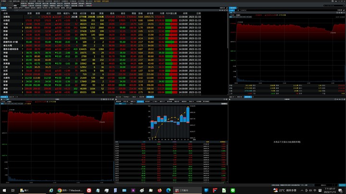Select the 廣達 row in the watchlist
This screenshot has height=194, width=346.
tap(102, 89)
